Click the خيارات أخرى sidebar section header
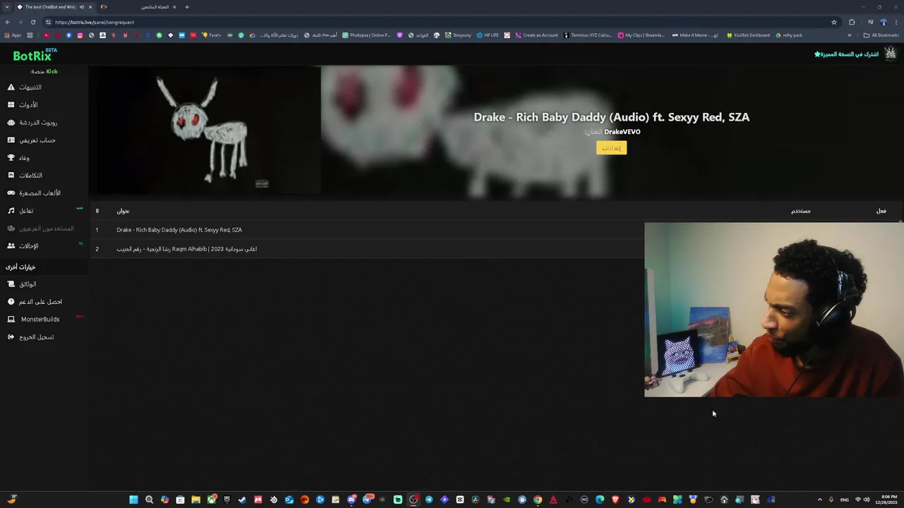The height and width of the screenshot is (508, 904). pyautogui.click(x=20, y=267)
